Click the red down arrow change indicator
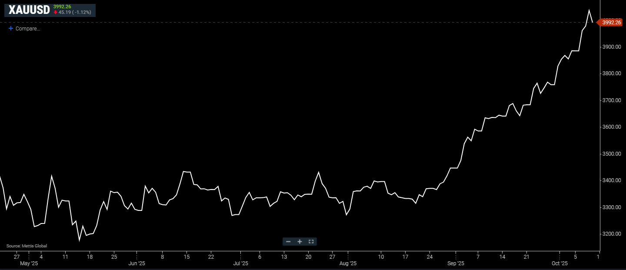 tap(55, 12)
